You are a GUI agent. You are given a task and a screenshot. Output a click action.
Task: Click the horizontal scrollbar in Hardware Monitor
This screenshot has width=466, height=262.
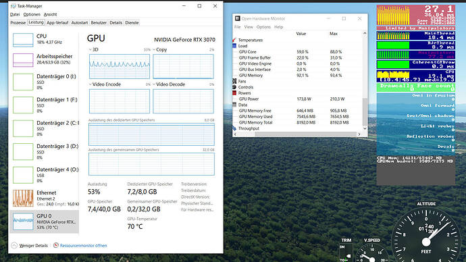click(x=297, y=134)
